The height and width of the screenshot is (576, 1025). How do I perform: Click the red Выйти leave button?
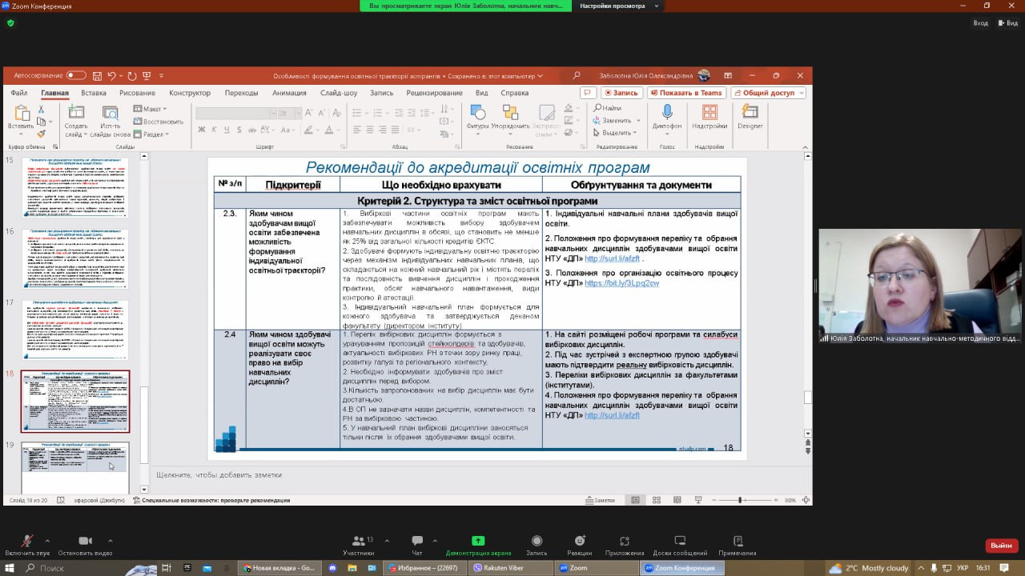pyautogui.click(x=1001, y=545)
